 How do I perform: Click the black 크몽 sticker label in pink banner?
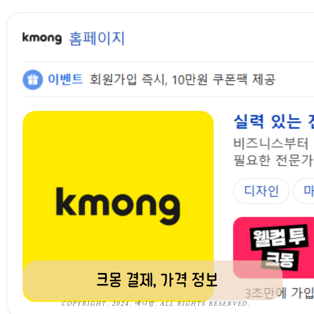[280, 260]
